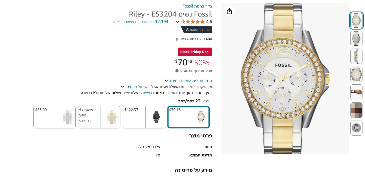The width and height of the screenshot is (365, 179).
Task: Show the watch band close-up thumbnail
Action: [x=356, y=39]
